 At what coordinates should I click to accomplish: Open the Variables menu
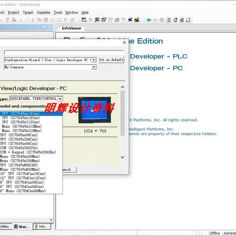point(43,12)
